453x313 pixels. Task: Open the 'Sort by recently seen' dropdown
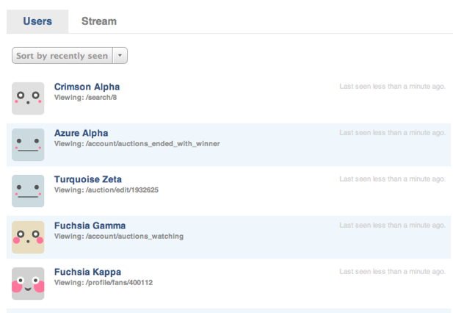click(62, 56)
